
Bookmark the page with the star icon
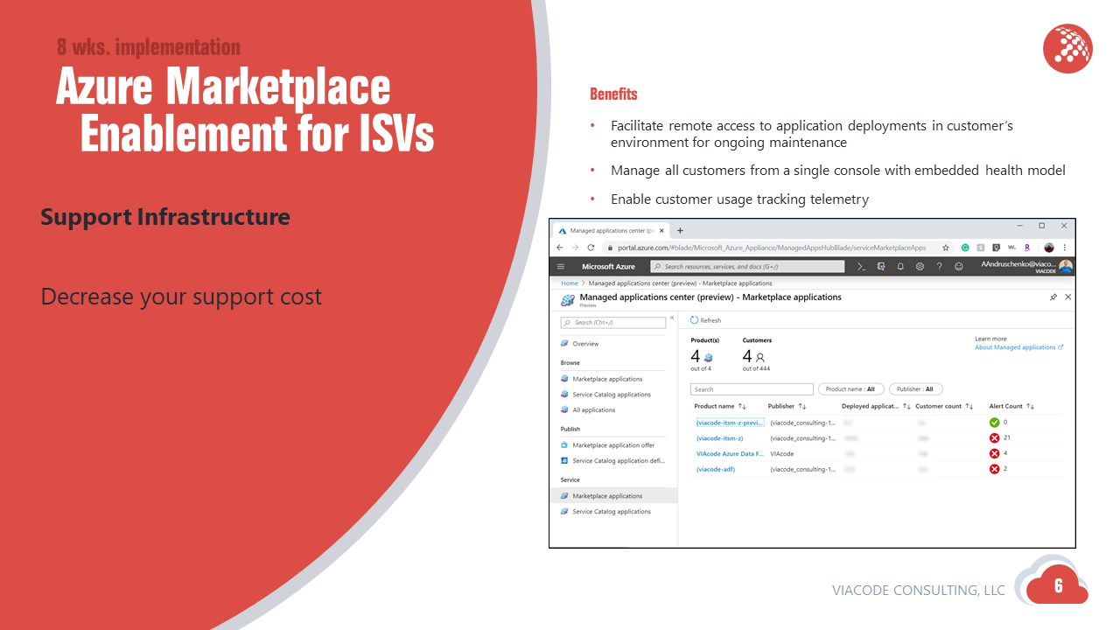pyautogui.click(x=945, y=248)
